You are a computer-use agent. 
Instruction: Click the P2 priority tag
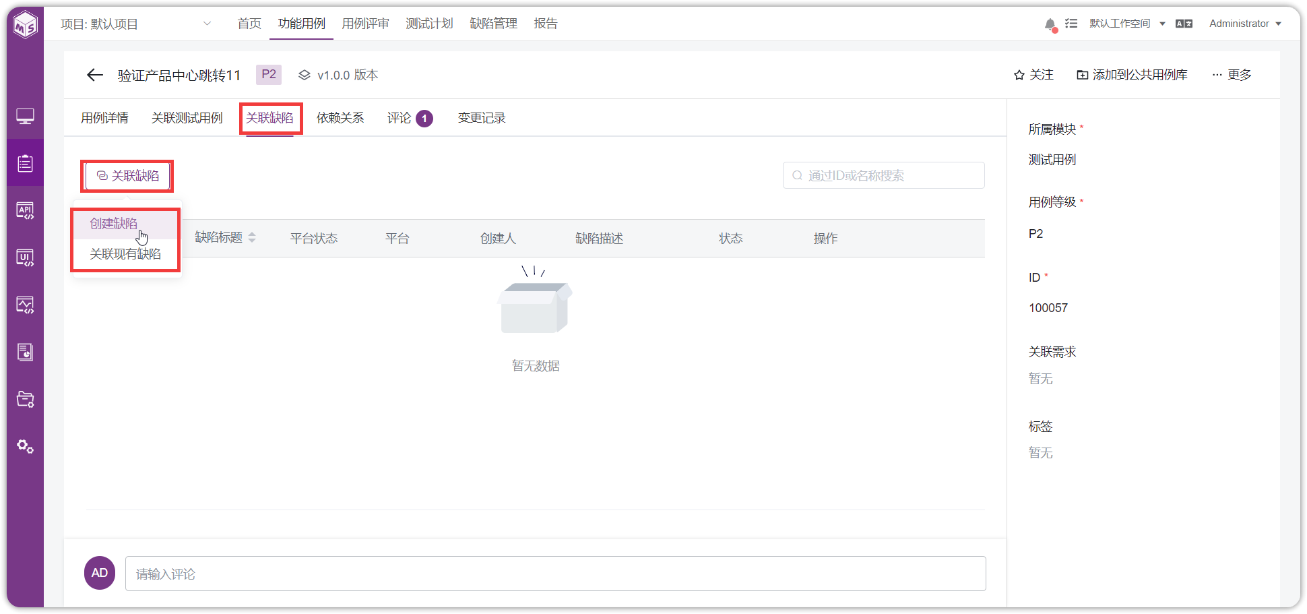coord(269,74)
